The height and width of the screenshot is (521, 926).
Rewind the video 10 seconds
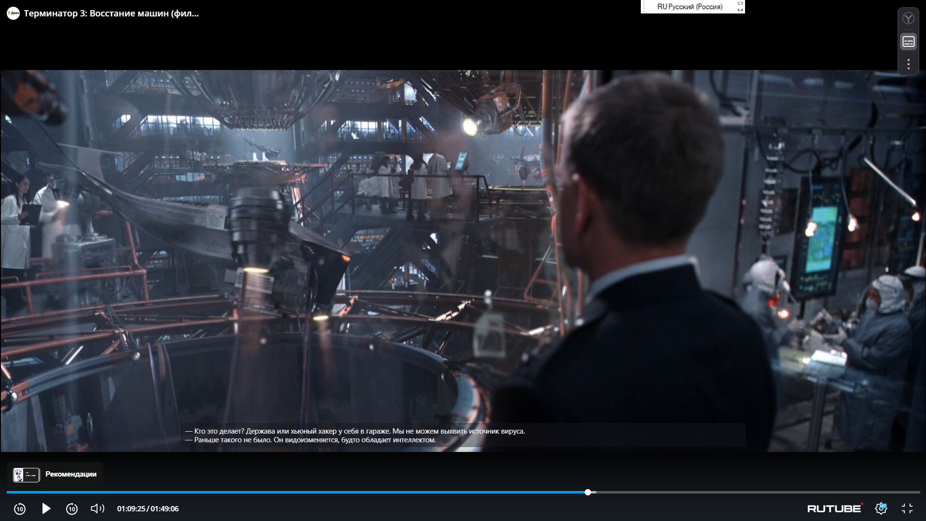(x=20, y=508)
